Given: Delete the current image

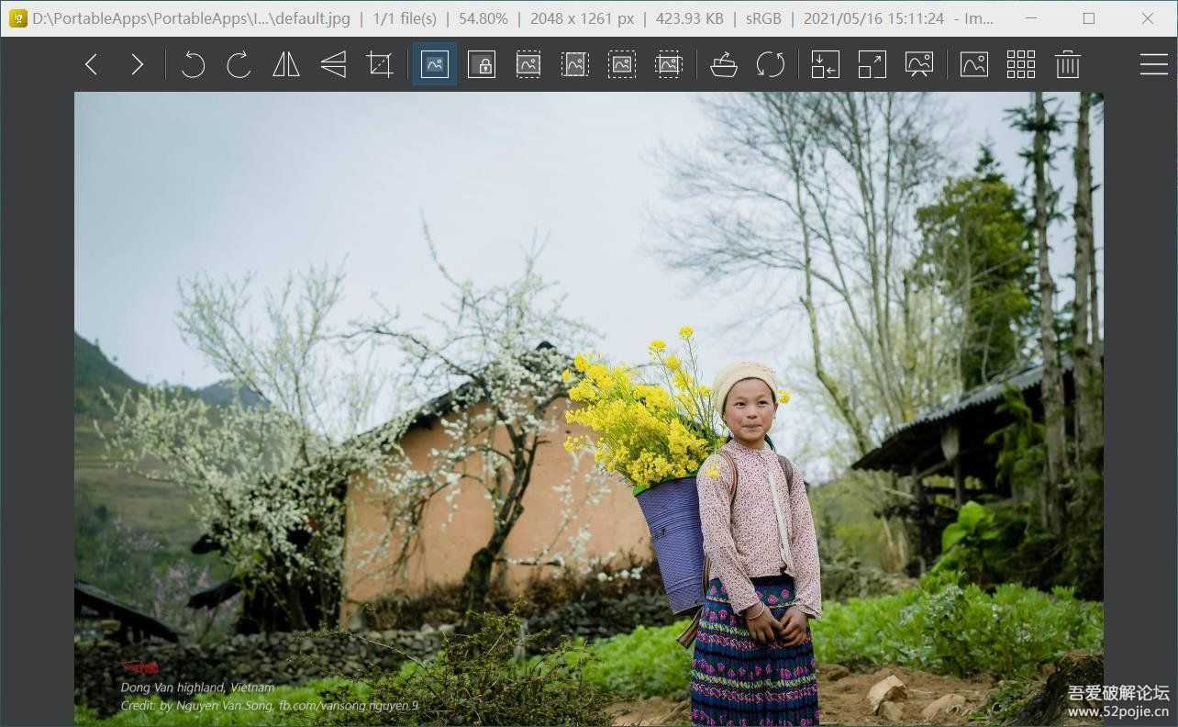Looking at the screenshot, I should point(1067,64).
